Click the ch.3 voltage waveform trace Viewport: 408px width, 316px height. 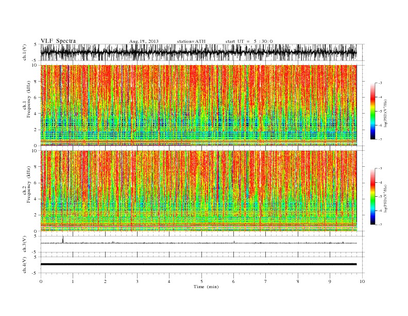coord(198,243)
